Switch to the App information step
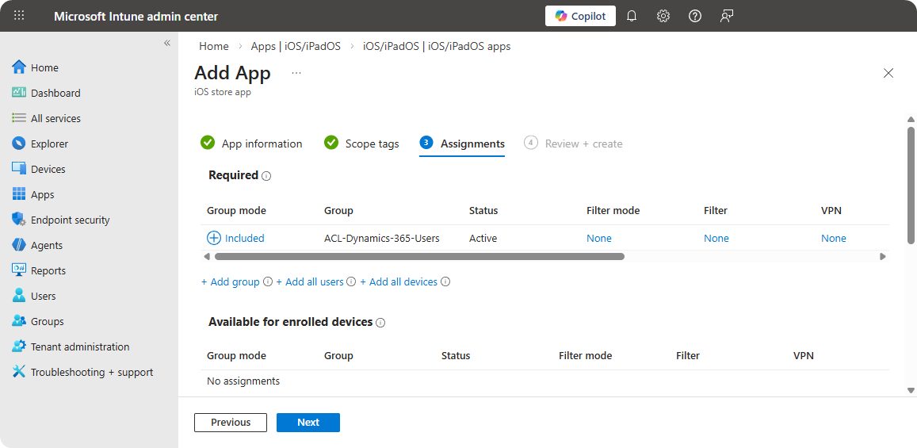Screen dimensions: 917x448 [x=252, y=144]
